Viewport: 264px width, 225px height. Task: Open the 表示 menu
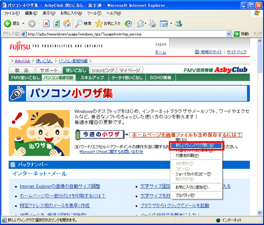tap(49, 13)
